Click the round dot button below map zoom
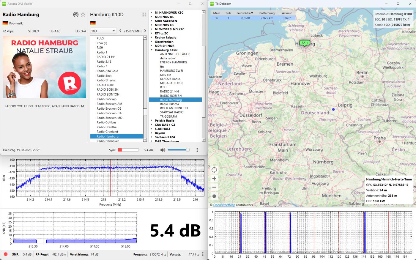The width and height of the screenshot is (416, 260). (214, 196)
